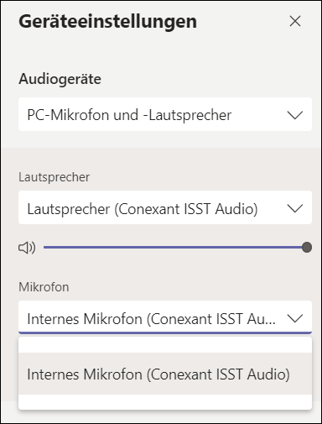The width and height of the screenshot is (322, 424).
Task: Close the Geräteeinstellungen panel with the X
Action: point(295,21)
